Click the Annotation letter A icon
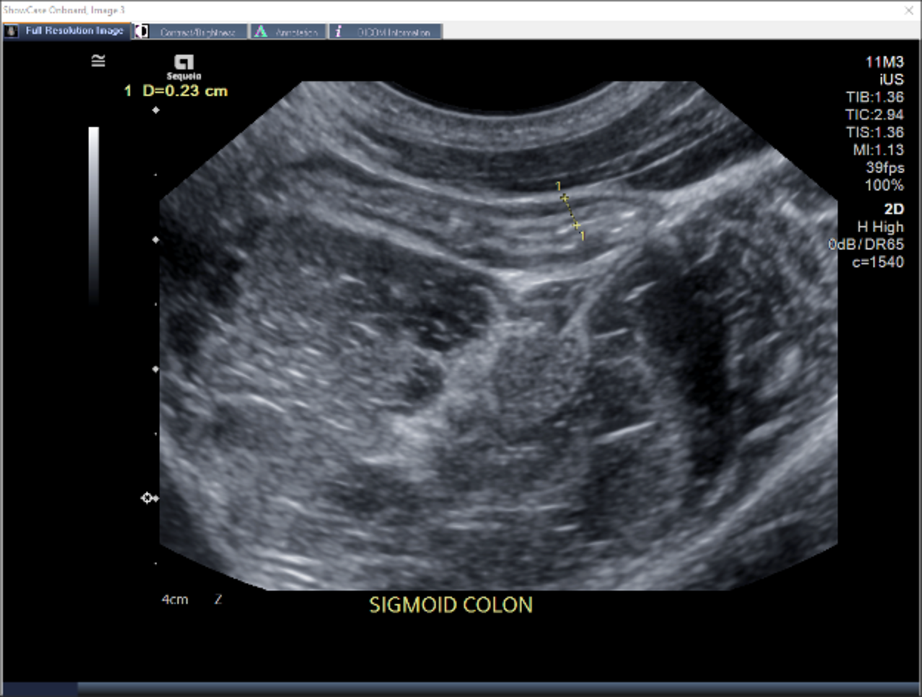 261,31
